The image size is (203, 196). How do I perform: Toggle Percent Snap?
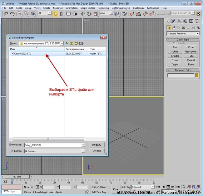pos(145,14)
